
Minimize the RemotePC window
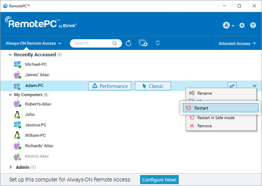coord(225,6)
